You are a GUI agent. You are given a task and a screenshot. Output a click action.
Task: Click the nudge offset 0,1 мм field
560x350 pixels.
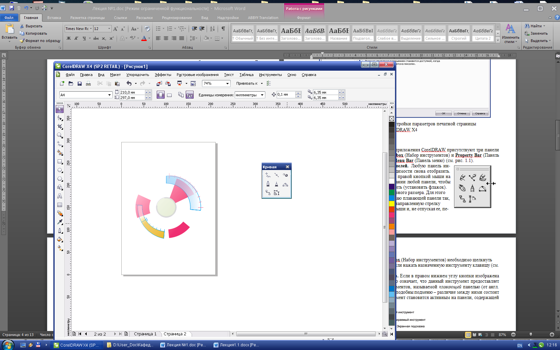[286, 95]
